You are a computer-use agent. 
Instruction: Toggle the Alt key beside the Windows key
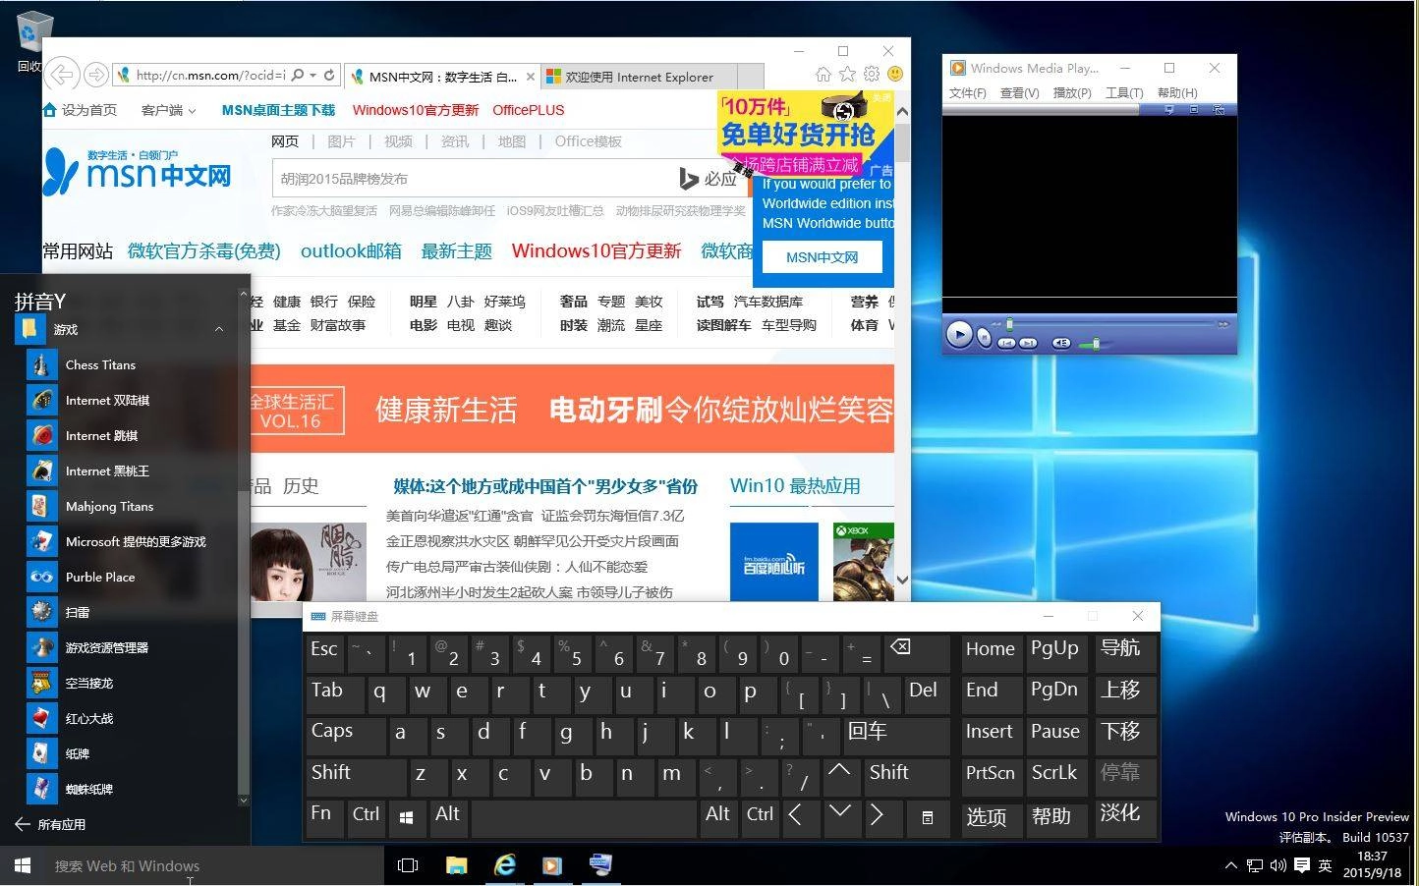(x=448, y=816)
